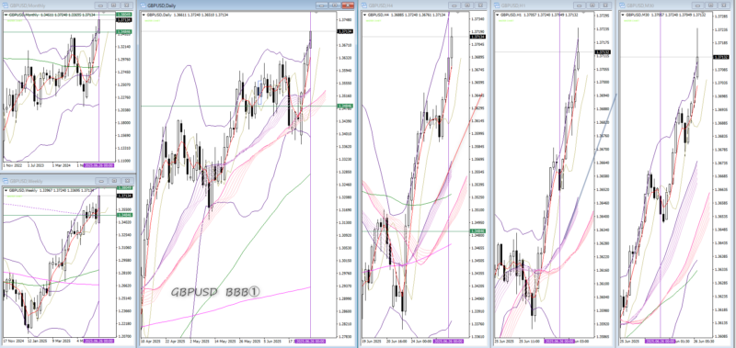Click the GBPUSD,Monthly window chart icon

coord(6,6)
